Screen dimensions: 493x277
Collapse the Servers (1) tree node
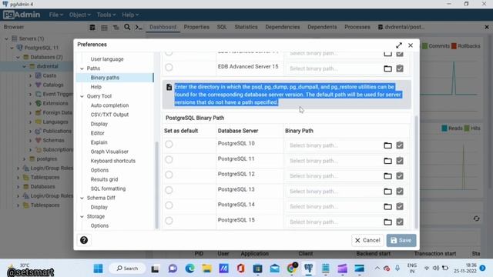(7, 38)
